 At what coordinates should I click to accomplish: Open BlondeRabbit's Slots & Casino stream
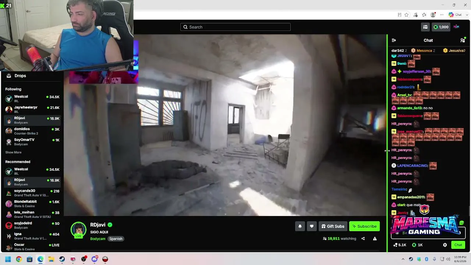[32, 204]
